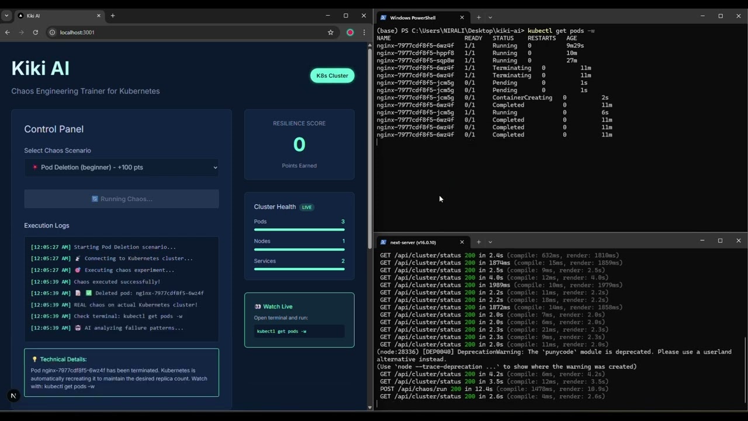This screenshot has height=421, width=748.
Task: View site information icon in address bar
Action: [53, 32]
